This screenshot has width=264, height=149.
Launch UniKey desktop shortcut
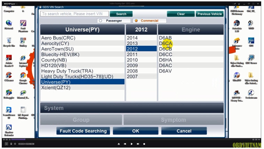tap(23, 42)
